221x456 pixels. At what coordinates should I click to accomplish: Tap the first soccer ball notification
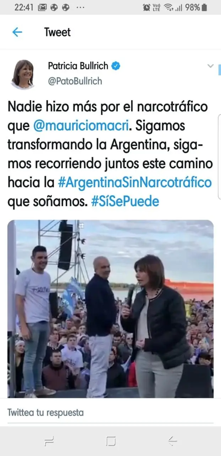click(54, 7)
